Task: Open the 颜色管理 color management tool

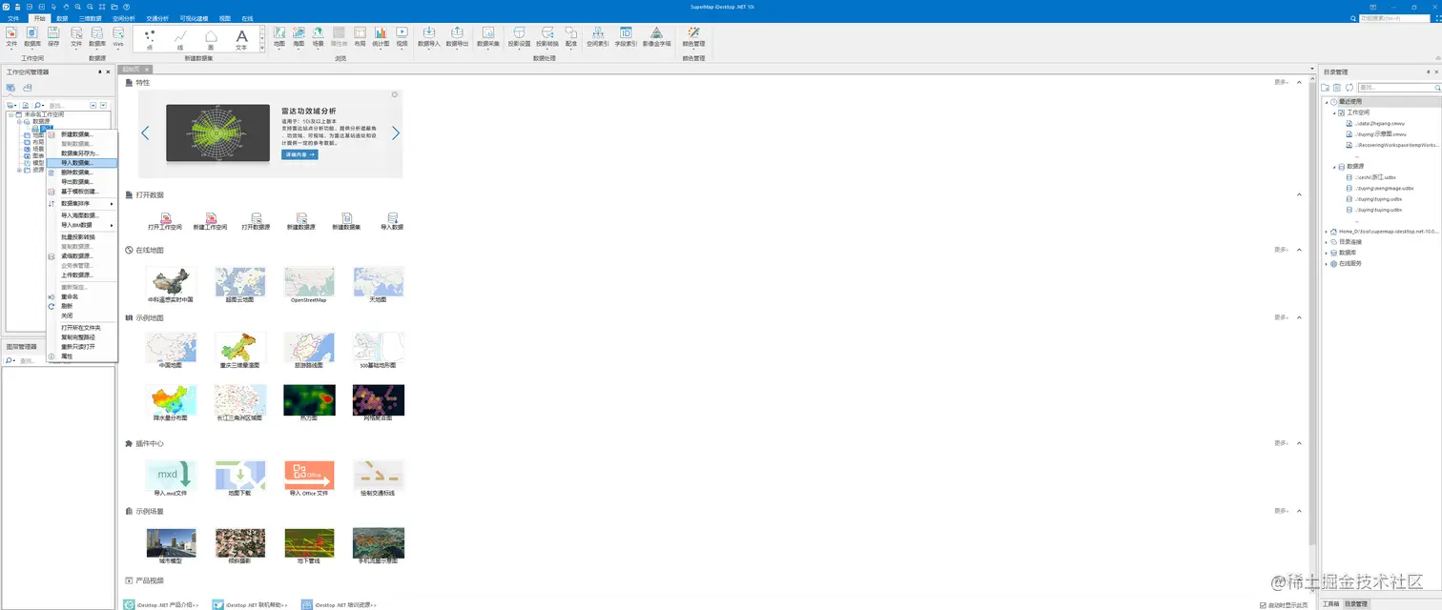Action: [x=693, y=37]
